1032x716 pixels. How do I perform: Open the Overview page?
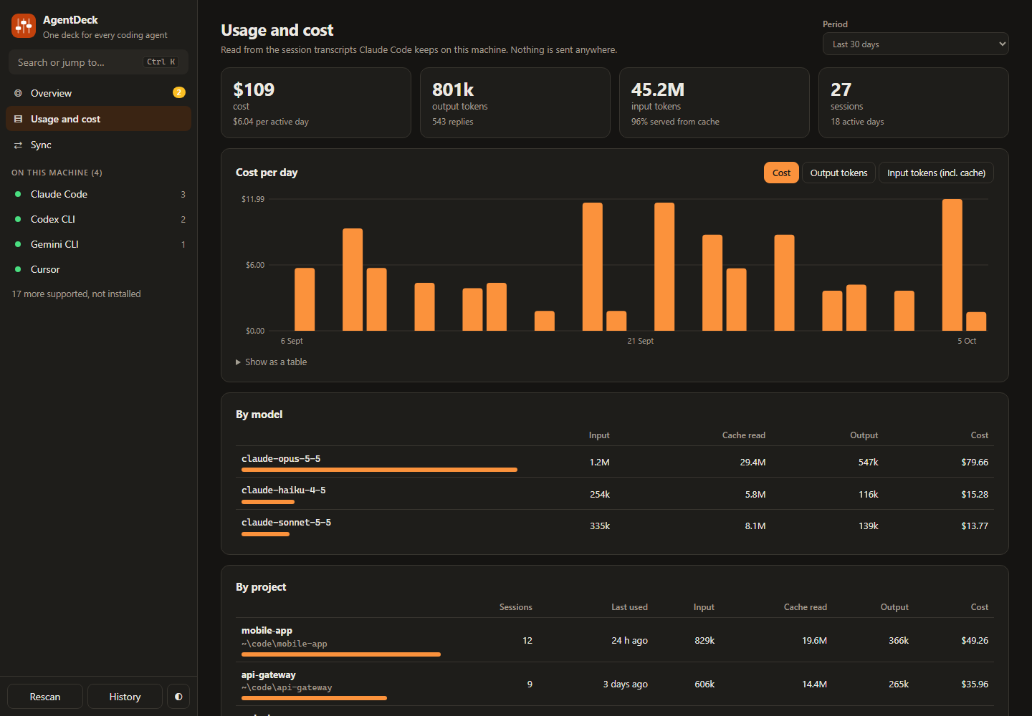pyautogui.click(x=98, y=93)
